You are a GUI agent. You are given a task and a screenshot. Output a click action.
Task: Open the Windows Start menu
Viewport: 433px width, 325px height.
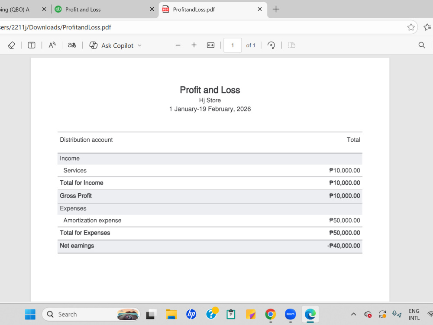(30, 314)
